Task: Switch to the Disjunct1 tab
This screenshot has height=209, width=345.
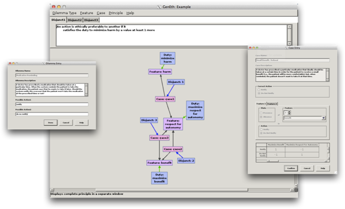Action: (x=58, y=20)
